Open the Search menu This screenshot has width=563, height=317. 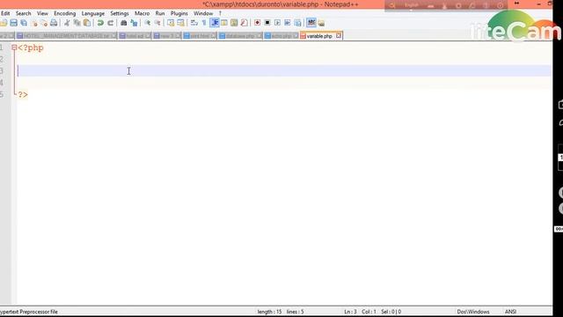point(24,13)
